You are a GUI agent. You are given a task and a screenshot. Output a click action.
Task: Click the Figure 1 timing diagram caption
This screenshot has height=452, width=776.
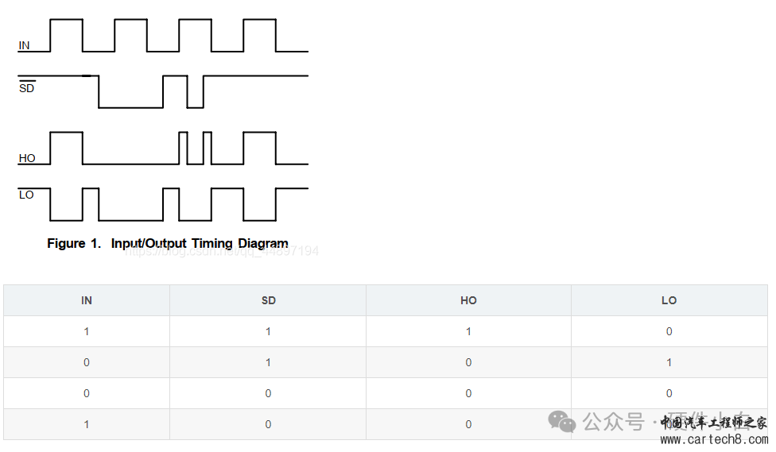point(168,243)
